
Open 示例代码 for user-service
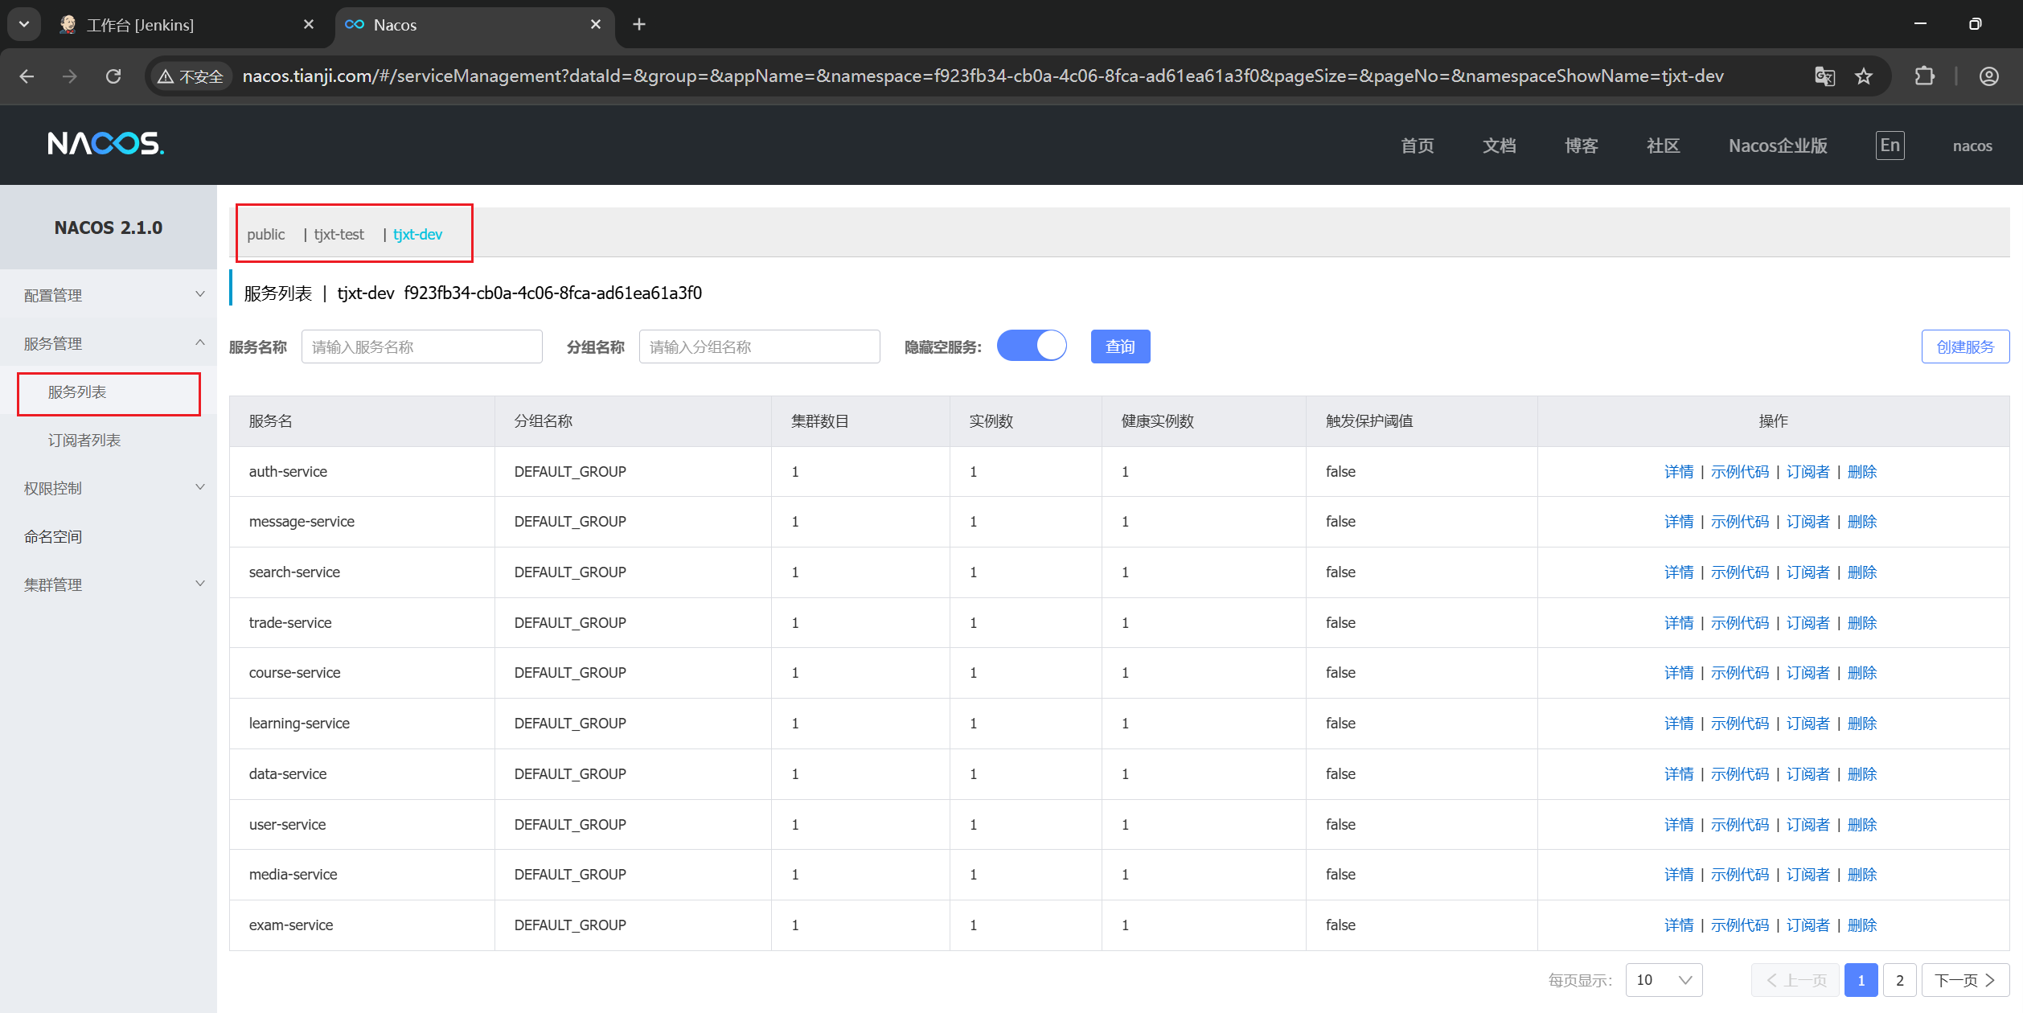[1740, 825]
